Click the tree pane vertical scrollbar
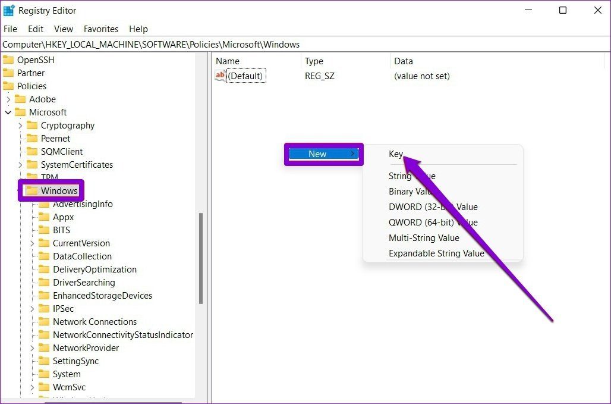Screen dimensions: 611x404 coord(201,258)
